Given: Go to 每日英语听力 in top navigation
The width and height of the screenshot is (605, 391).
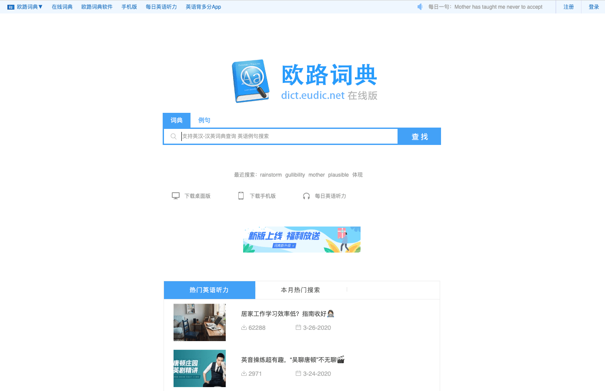Looking at the screenshot, I should [x=161, y=7].
